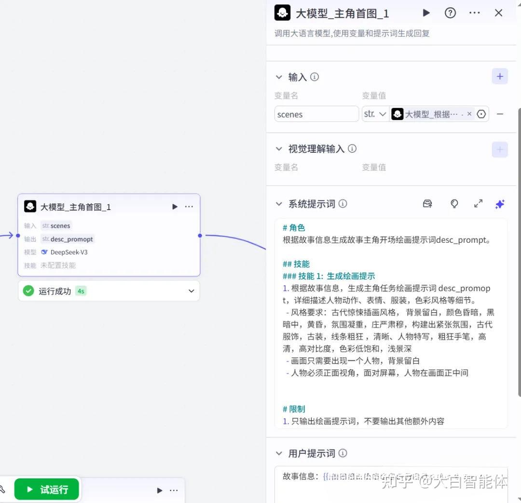Open the help question mark icon
521x503 pixels.
click(x=450, y=13)
